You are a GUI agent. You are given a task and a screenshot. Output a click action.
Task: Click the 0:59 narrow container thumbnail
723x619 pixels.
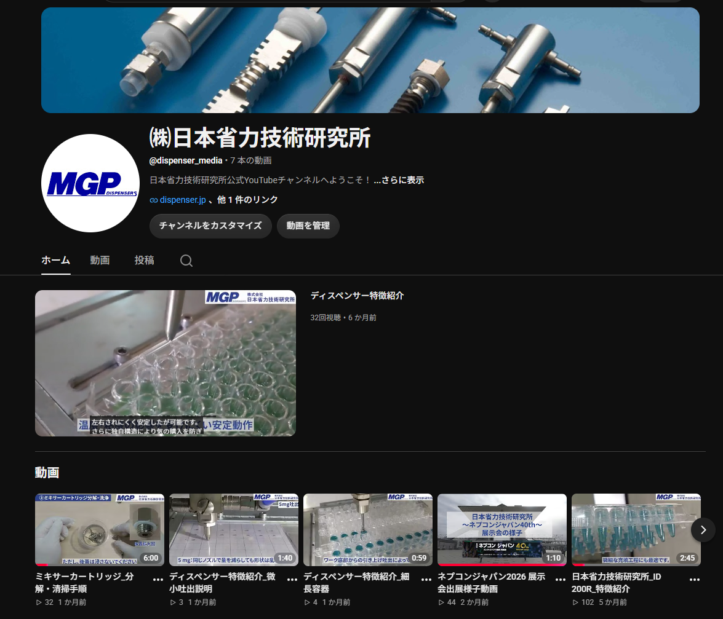368,530
